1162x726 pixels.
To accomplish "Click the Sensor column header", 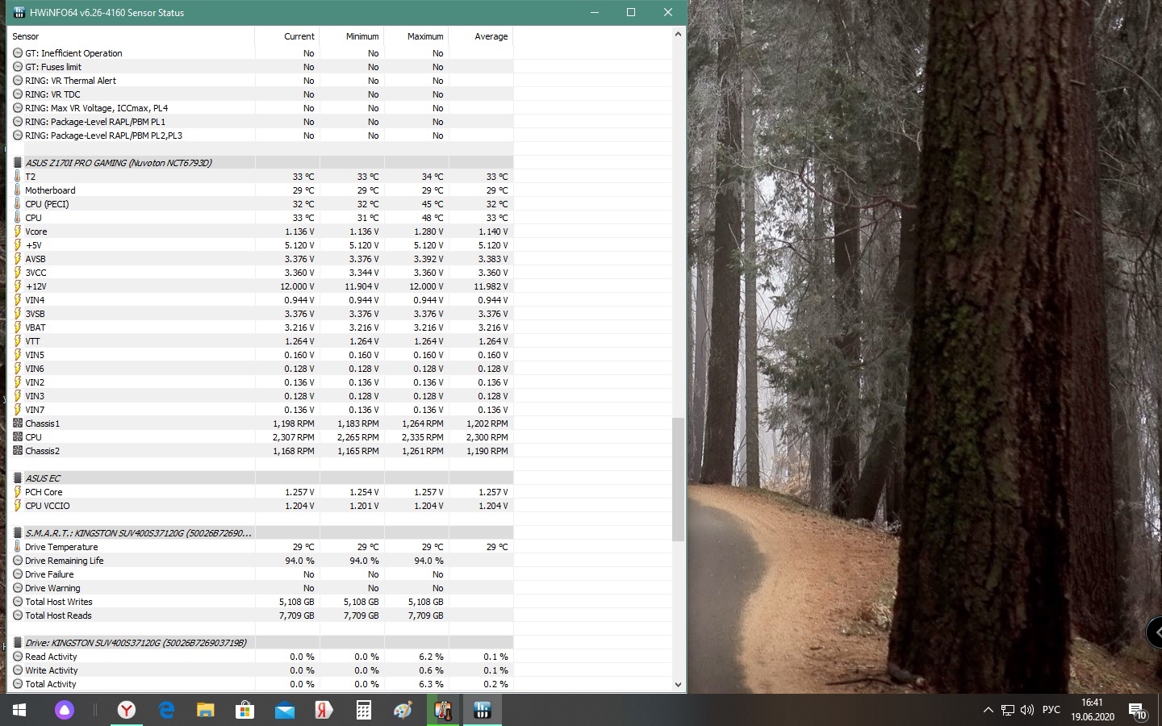I will [x=131, y=36].
